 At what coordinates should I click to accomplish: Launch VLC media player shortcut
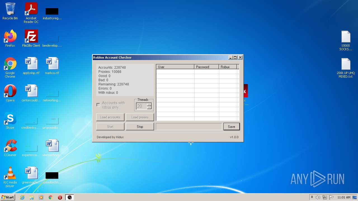10,177
